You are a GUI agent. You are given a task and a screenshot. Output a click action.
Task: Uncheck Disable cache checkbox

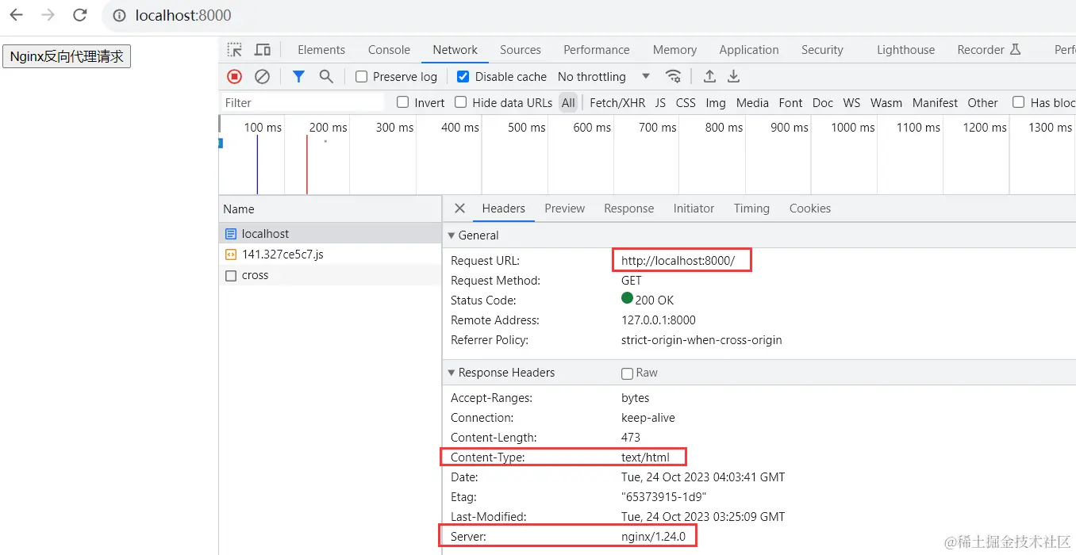click(463, 77)
